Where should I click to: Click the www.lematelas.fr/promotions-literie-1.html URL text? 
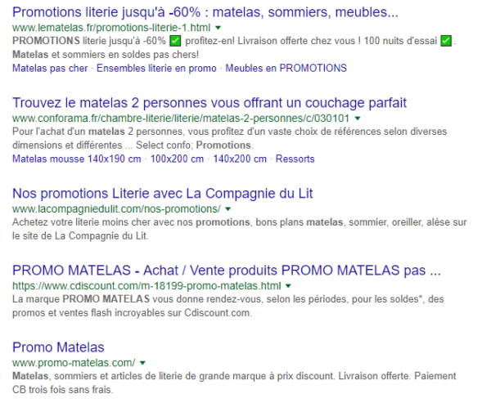111,28
